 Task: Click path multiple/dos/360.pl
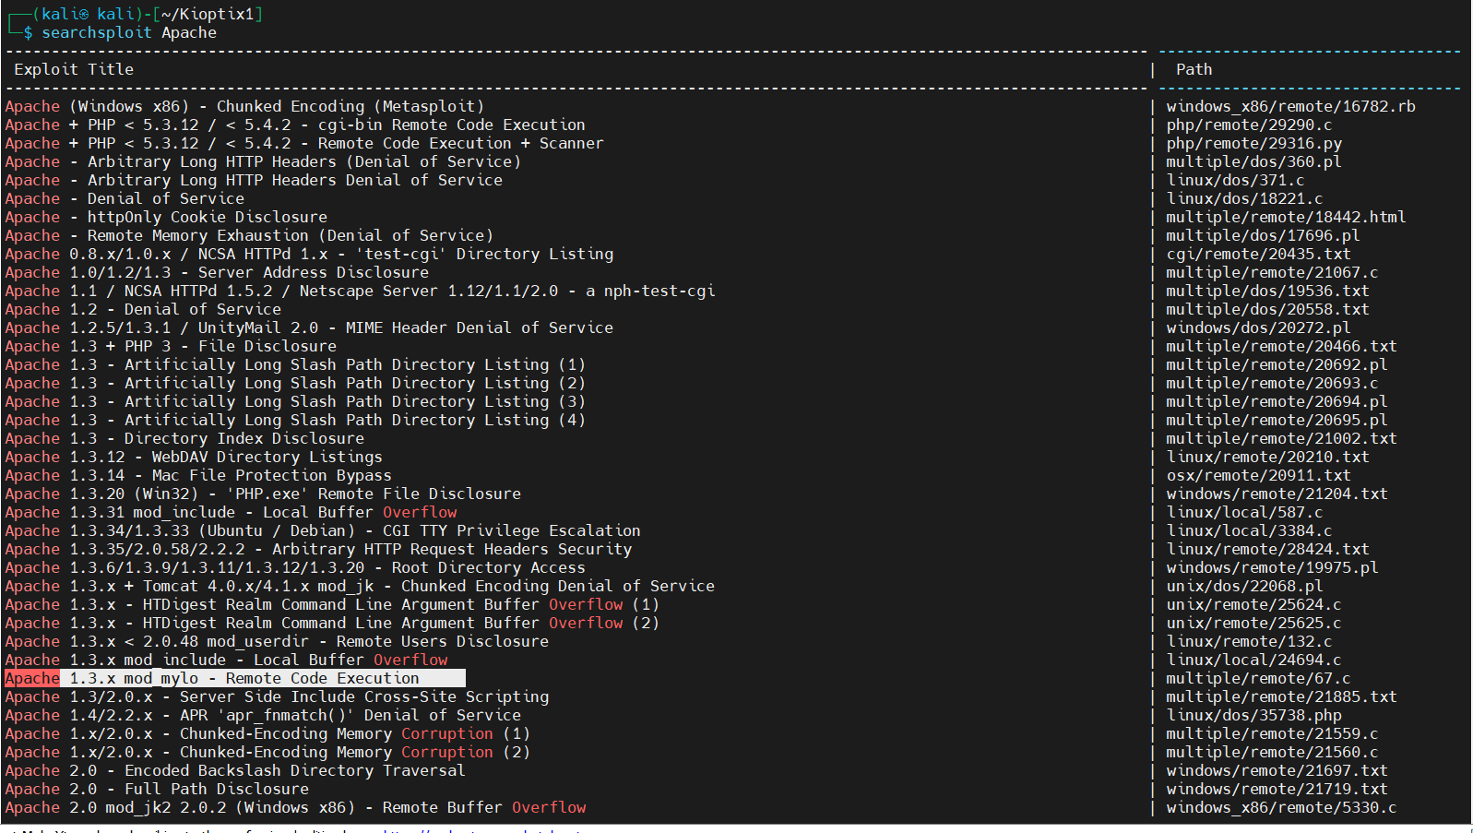coord(1253,161)
